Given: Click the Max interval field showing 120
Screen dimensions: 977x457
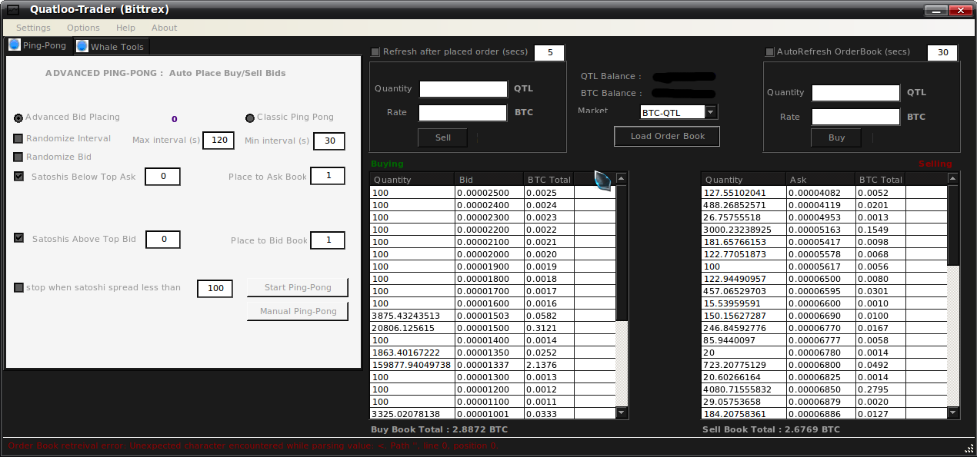Looking at the screenshot, I should [x=218, y=141].
